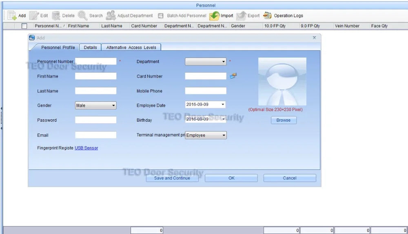Click the Add personnel toolbar icon
408x234 pixels.
[12, 16]
